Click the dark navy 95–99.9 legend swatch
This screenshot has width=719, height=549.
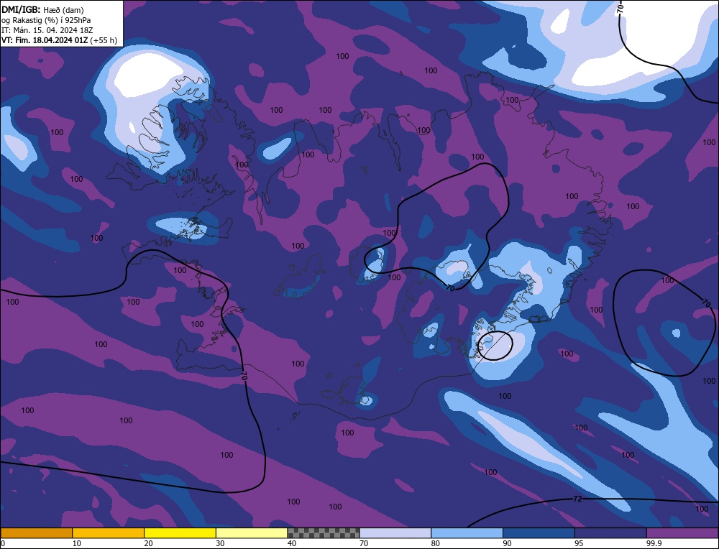610,532
